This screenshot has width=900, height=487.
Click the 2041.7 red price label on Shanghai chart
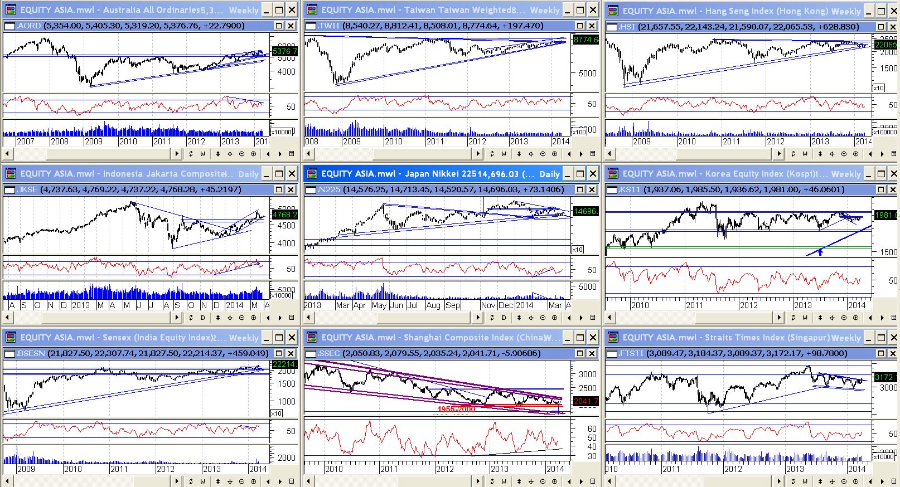(586, 401)
